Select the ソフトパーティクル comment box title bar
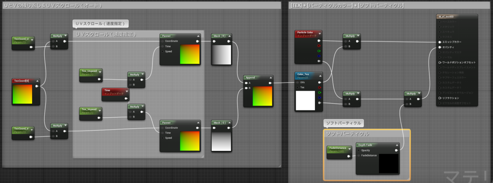Image resolution: width=493 pixels, height=183 pixels. (367, 134)
